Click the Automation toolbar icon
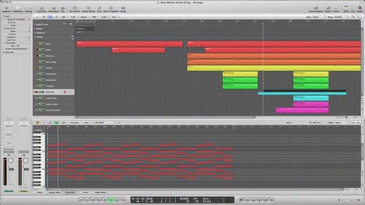The height and width of the screenshot is (205, 365). pos(54,9)
